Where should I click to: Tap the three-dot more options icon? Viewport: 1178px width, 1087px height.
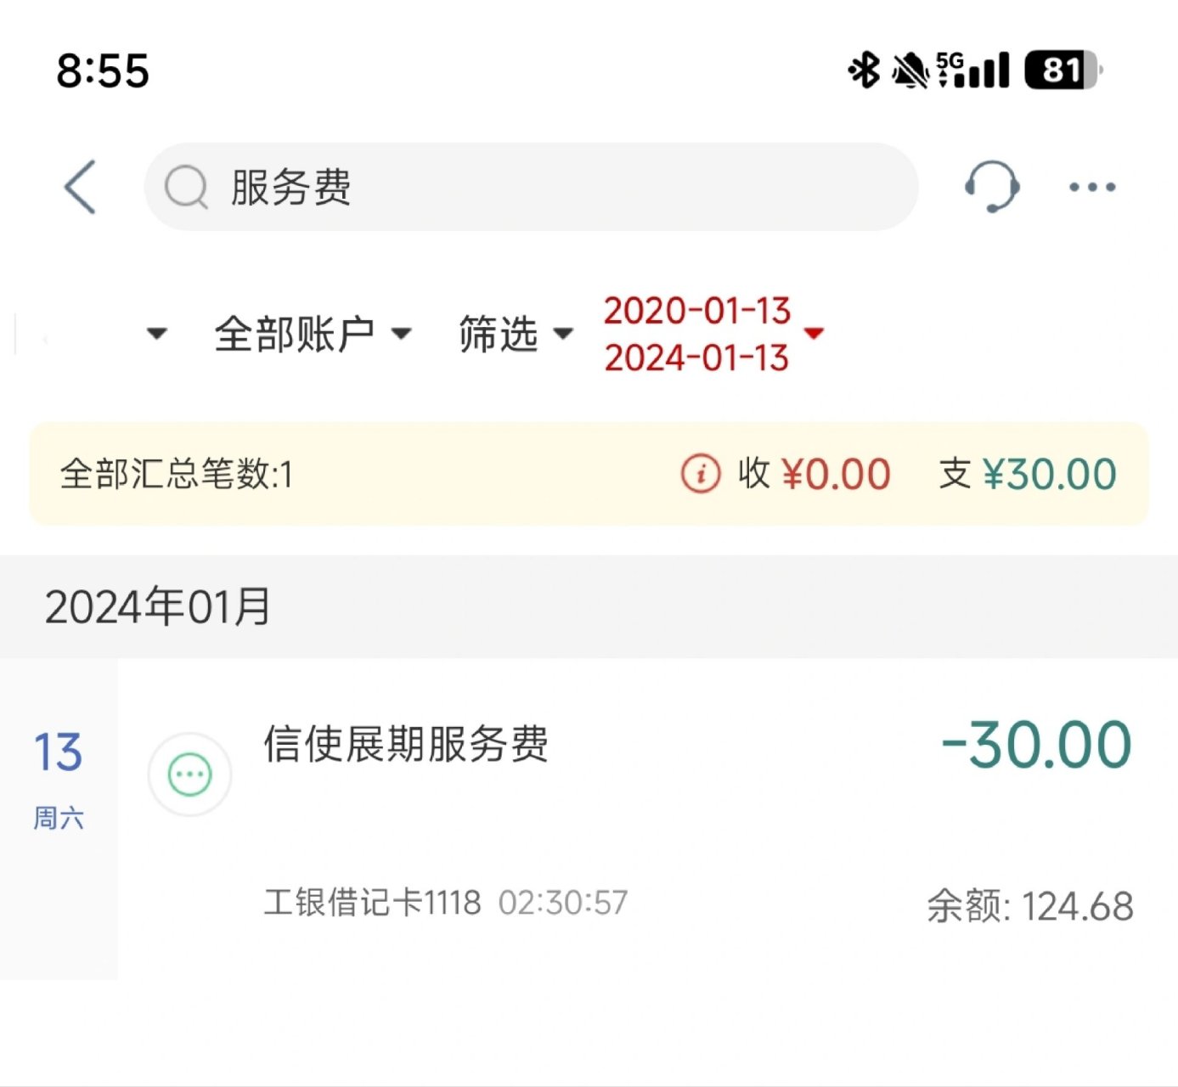1091,188
